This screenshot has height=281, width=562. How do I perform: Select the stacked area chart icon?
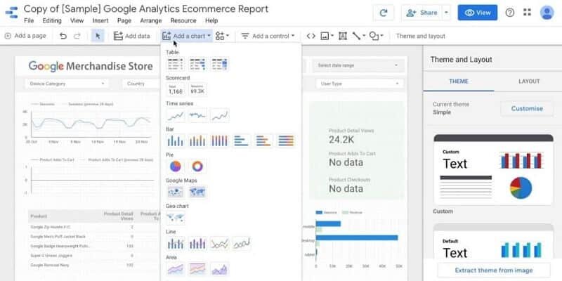tap(220, 269)
